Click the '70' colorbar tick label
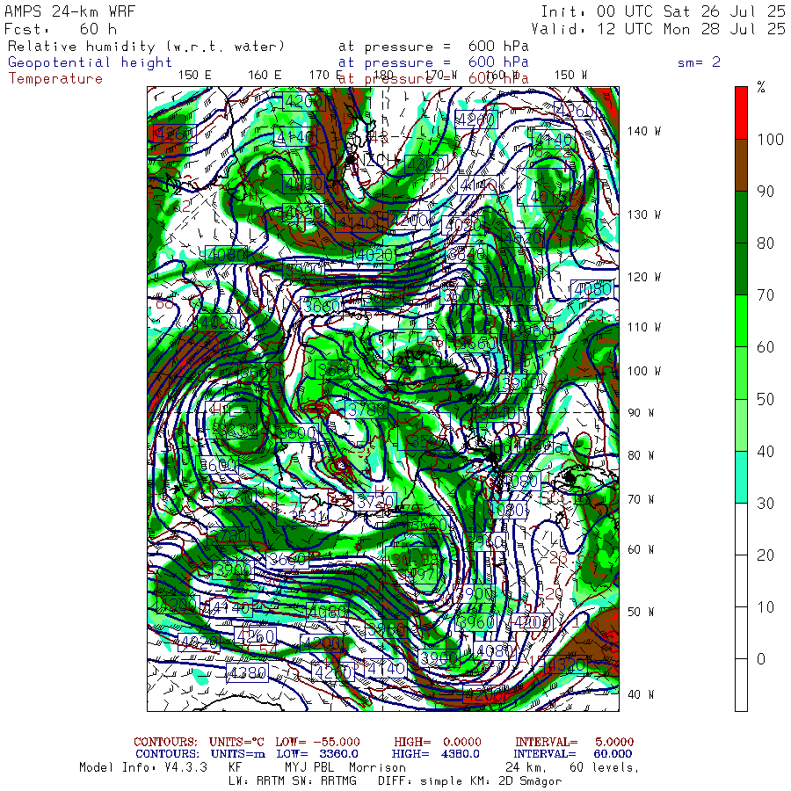791x791 pixels. [x=766, y=295]
